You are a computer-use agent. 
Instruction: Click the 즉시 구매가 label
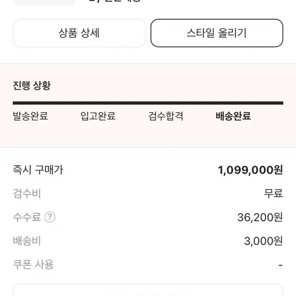click(38, 170)
